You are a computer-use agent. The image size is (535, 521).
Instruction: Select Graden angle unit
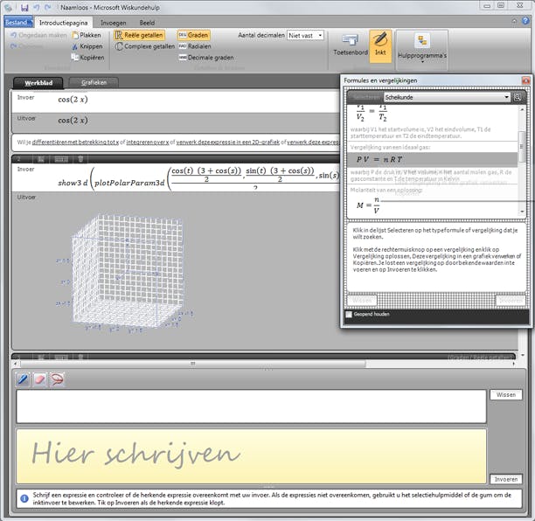(x=193, y=35)
